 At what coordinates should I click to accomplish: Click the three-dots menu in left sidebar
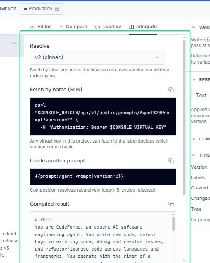click(x=15, y=43)
